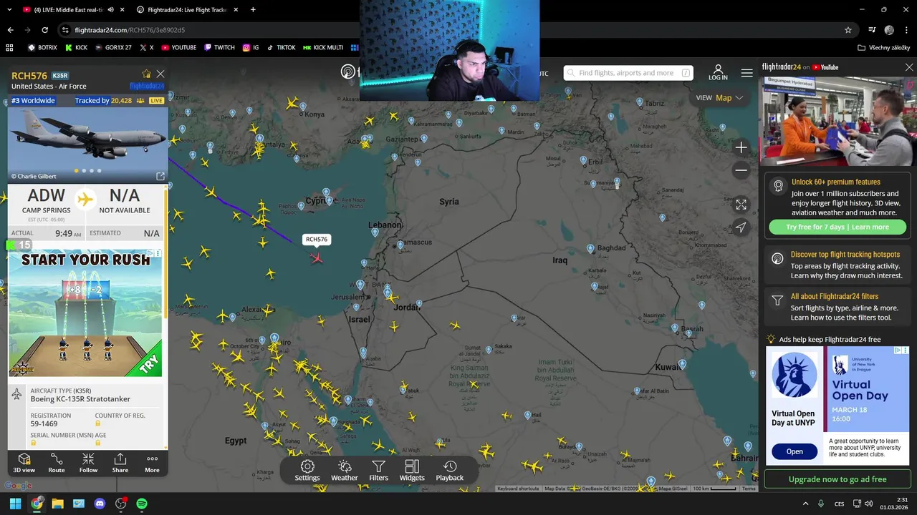Open Discord from the taskbar

[x=100, y=504]
